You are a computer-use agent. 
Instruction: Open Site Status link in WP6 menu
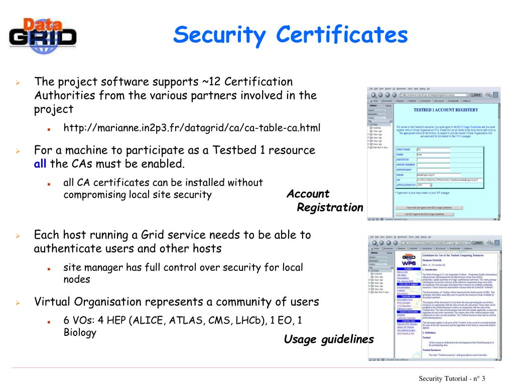pyautogui.click(x=402, y=275)
